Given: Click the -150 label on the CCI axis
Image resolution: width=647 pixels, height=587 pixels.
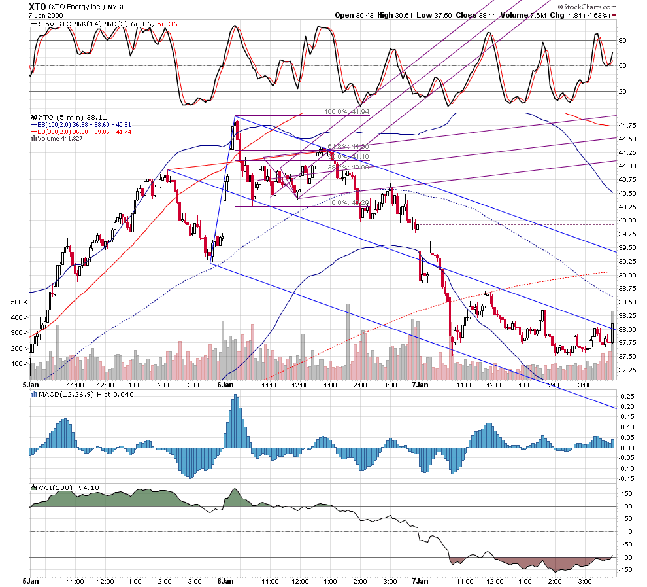Looking at the screenshot, I should [625, 569].
